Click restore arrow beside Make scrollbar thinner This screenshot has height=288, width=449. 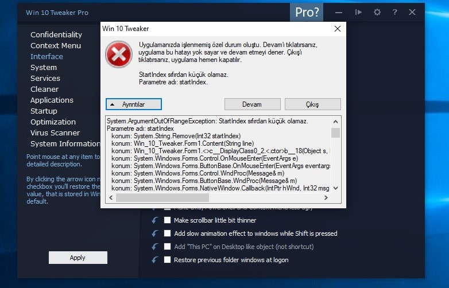155,220
